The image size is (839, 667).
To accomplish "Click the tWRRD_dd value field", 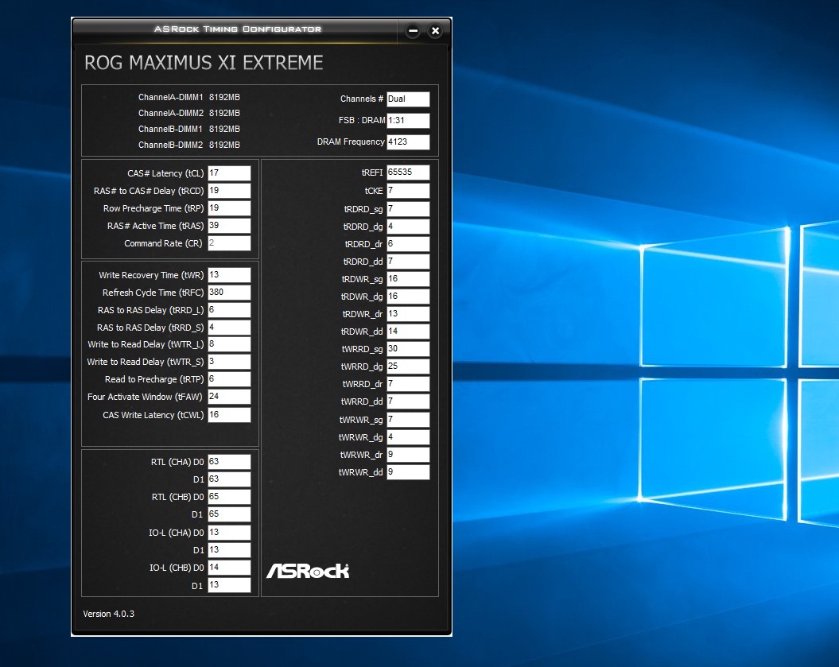I will [408, 401].
